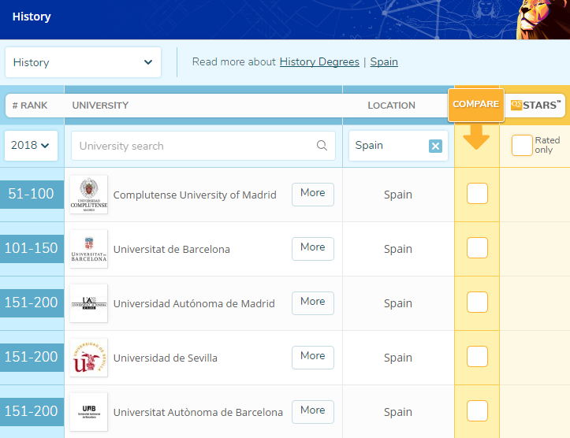The height and width of the screenshot is (438, 570).
Task: Click the UNIVERSITY column header
Action: tap(100, 106)
